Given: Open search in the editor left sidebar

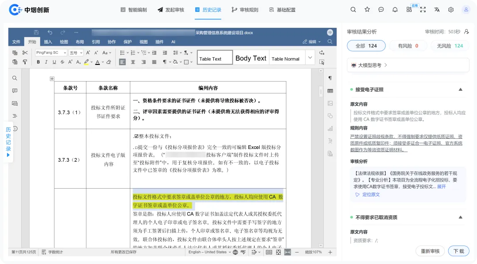Looking at the screenshot, I should point(15,78).
